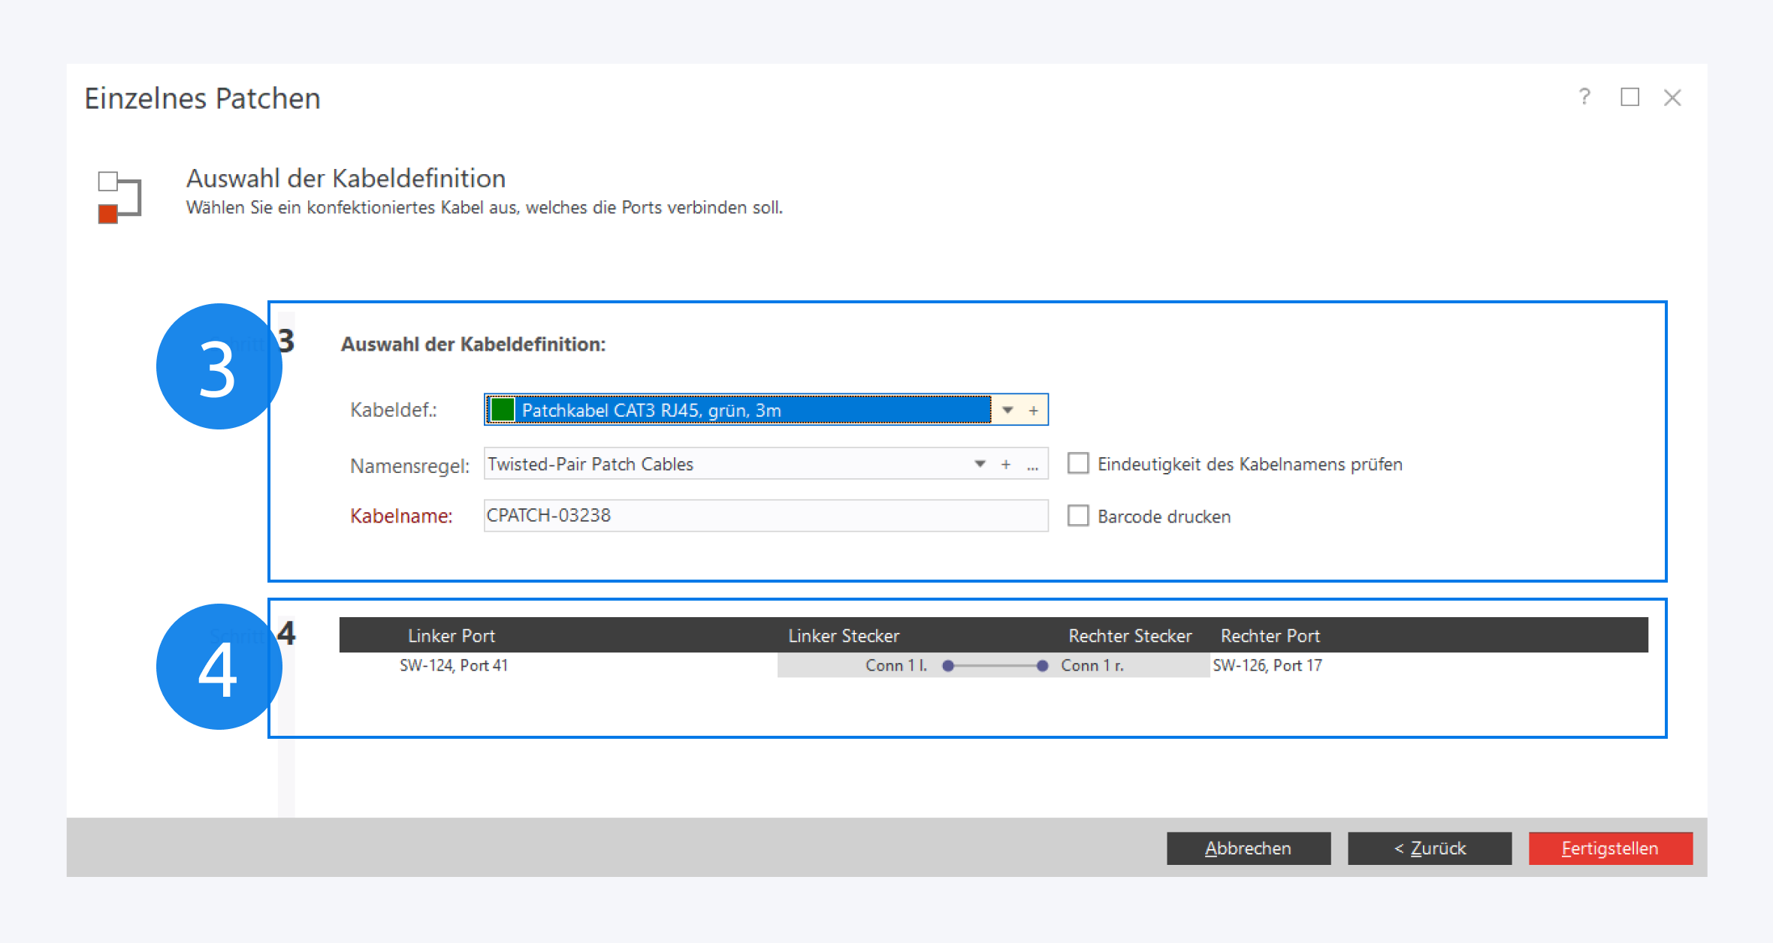Open the Kabeldef dropdown arrow
This screenshot has height=943, width=1773.
(x=1008, y=411)
